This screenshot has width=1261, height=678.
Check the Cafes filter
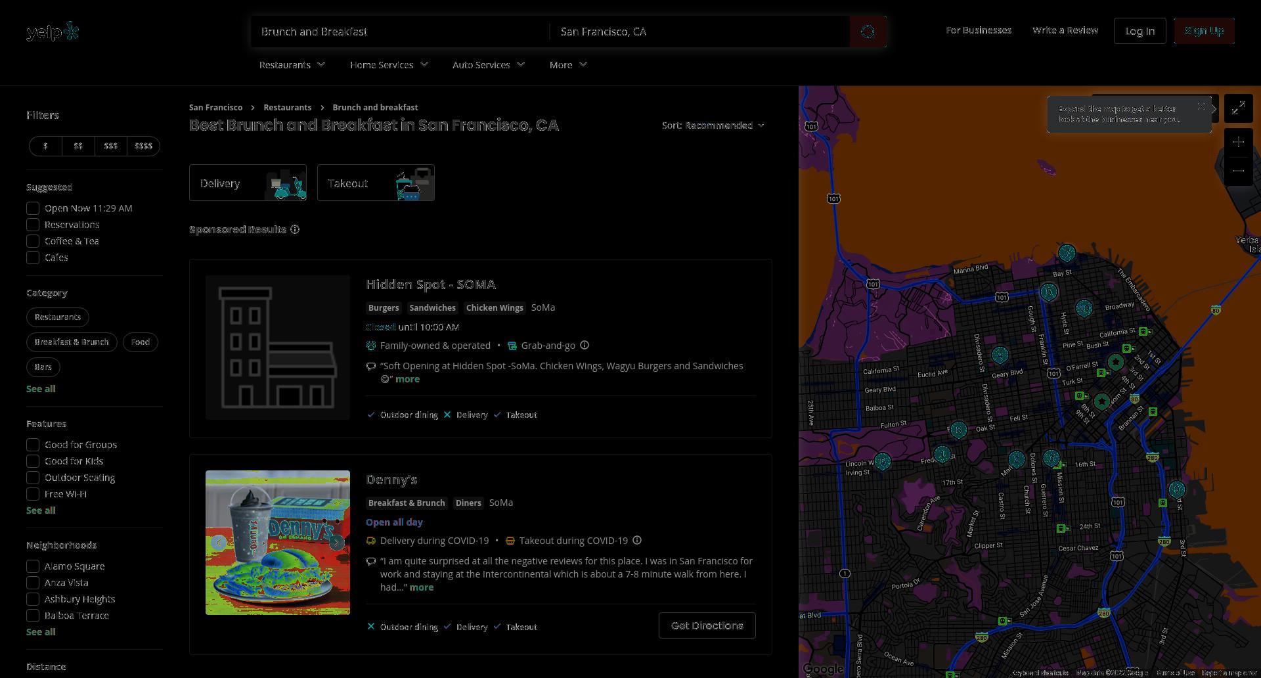coord(33,258)
